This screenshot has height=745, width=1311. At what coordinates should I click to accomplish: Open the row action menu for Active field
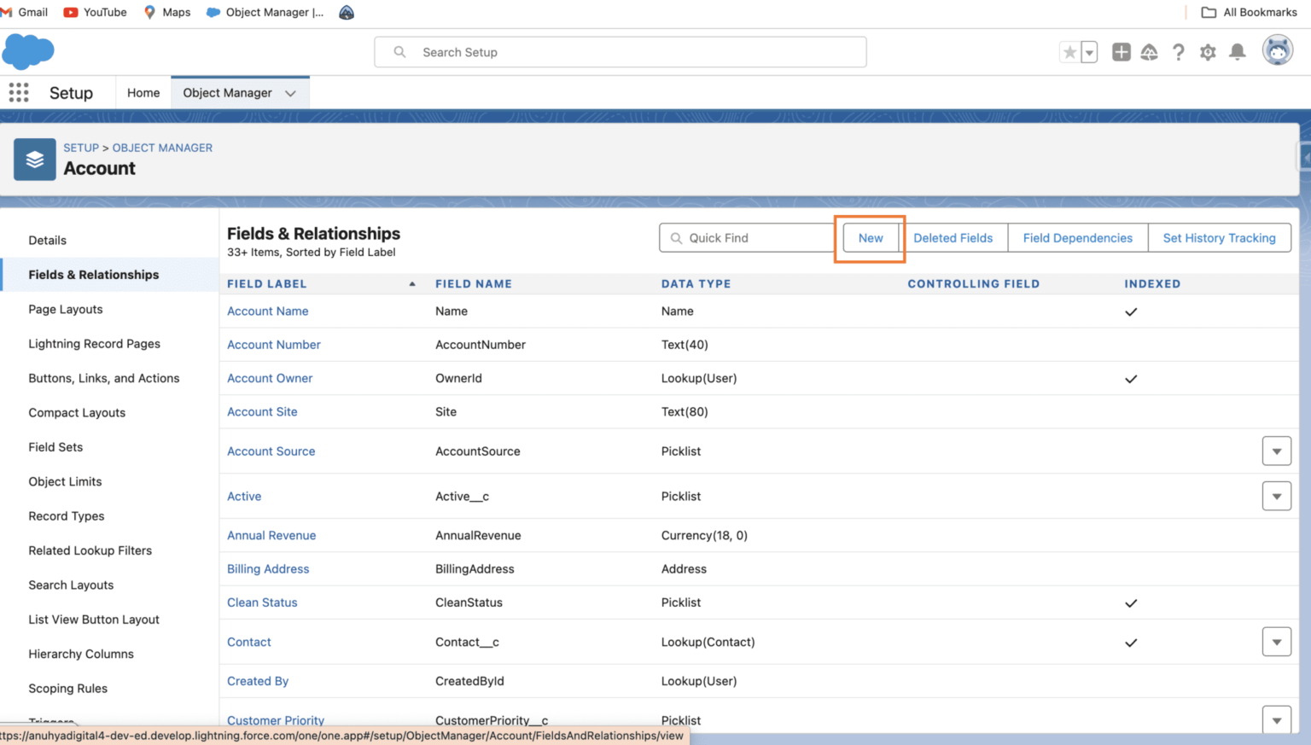point(1276,496)
